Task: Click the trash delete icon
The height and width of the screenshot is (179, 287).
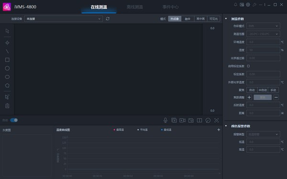Action: pos(7,105)
